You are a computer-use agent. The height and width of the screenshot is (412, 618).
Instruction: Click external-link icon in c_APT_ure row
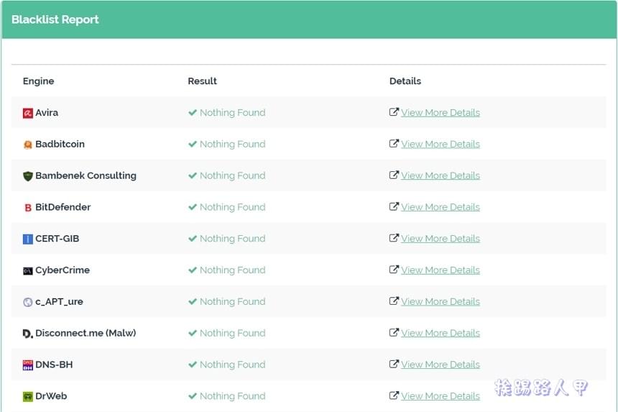(x=394, y=301)
